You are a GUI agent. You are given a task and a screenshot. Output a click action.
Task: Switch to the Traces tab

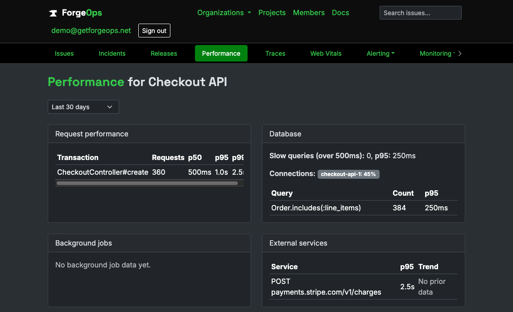tap(275, 53)
